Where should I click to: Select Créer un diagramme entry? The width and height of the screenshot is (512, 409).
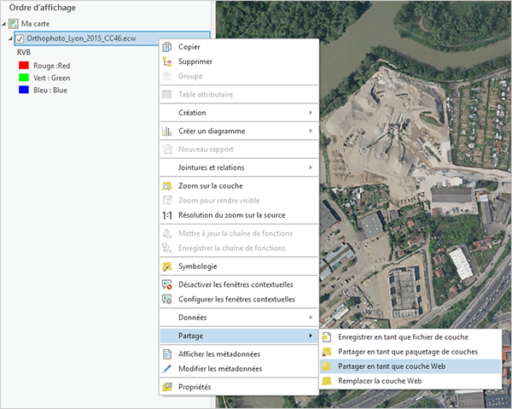pos(239,131)
